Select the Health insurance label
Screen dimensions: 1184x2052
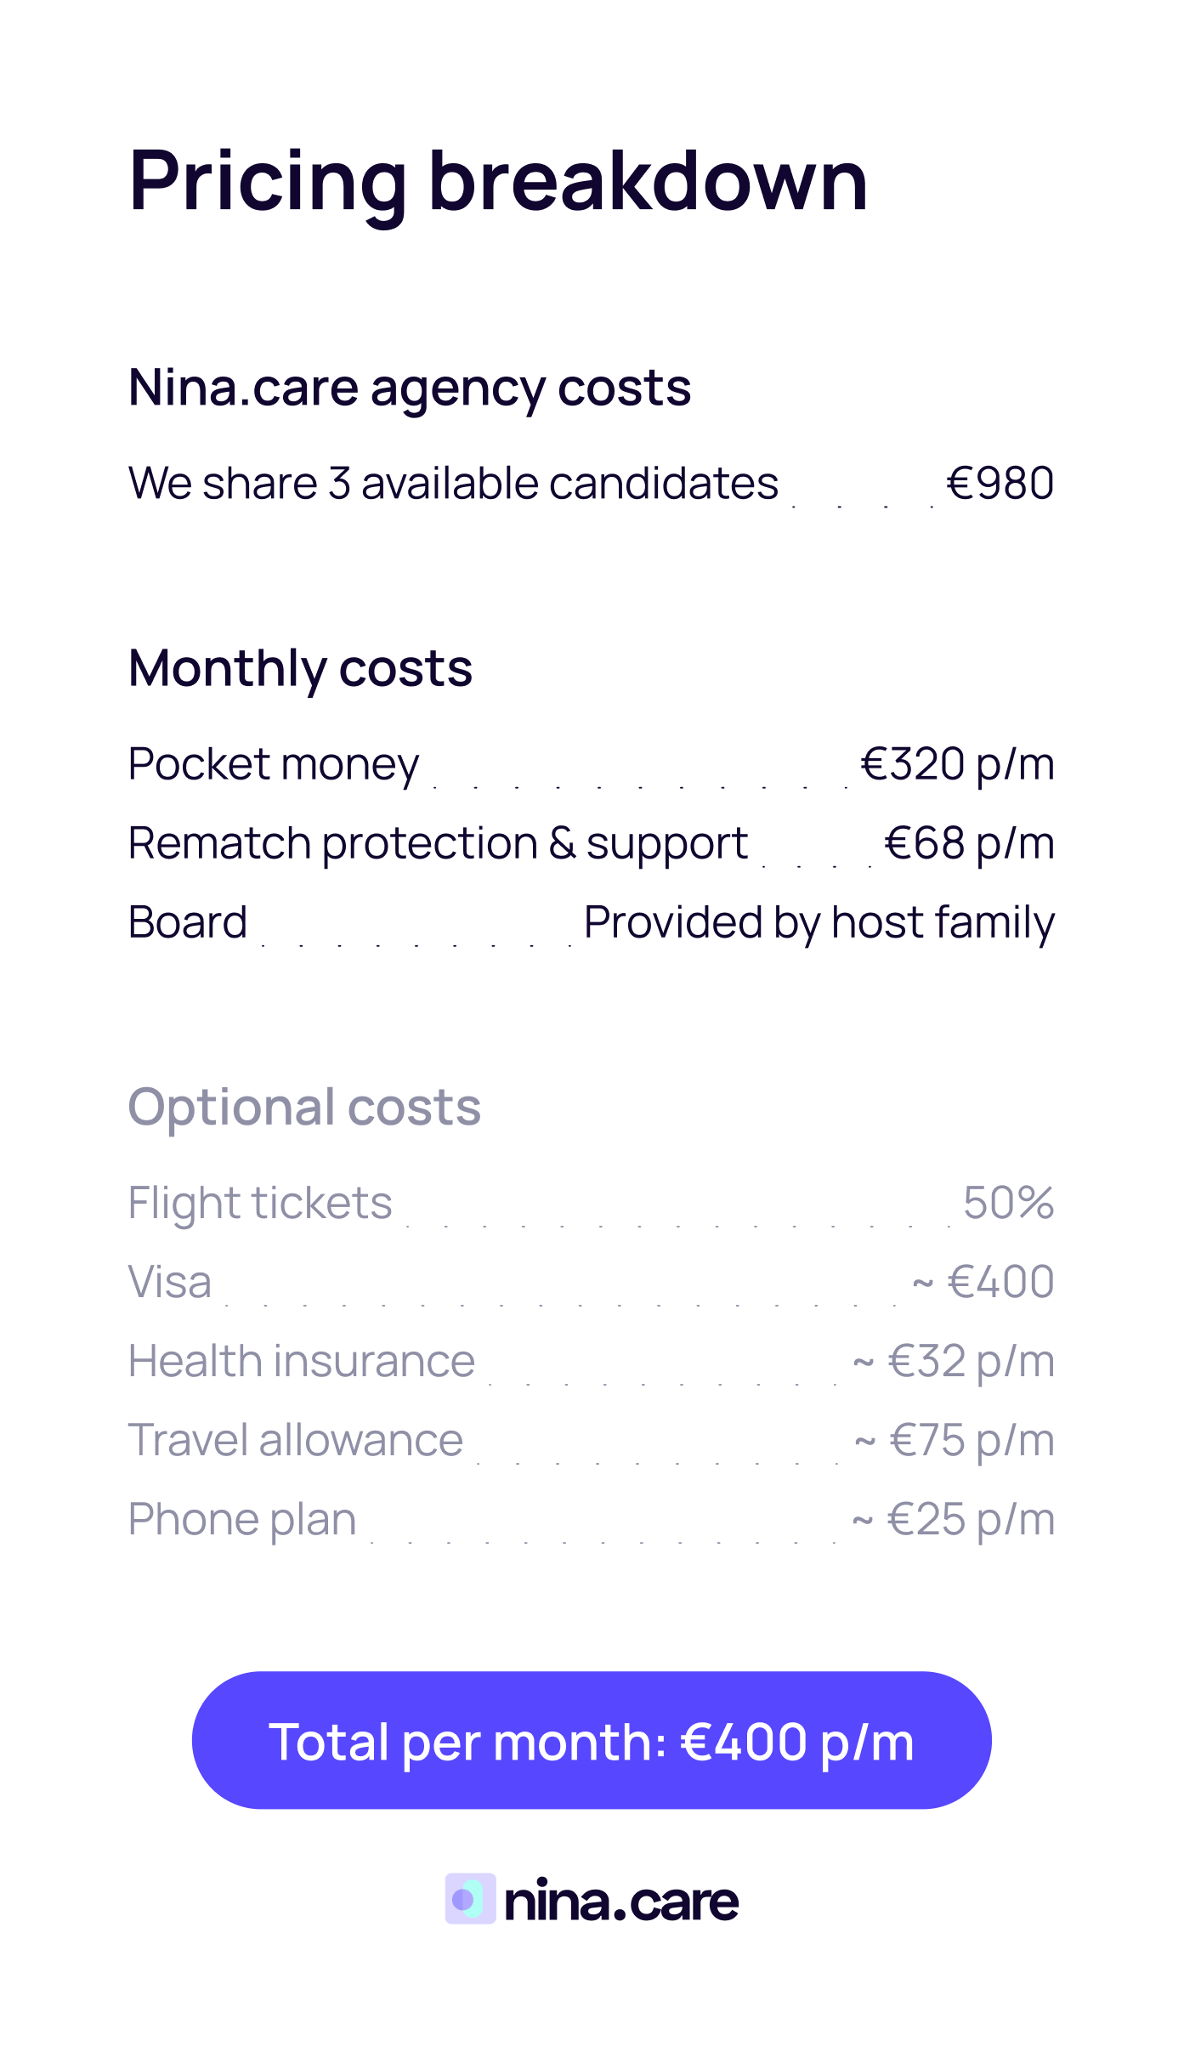tap(302, 1361)
